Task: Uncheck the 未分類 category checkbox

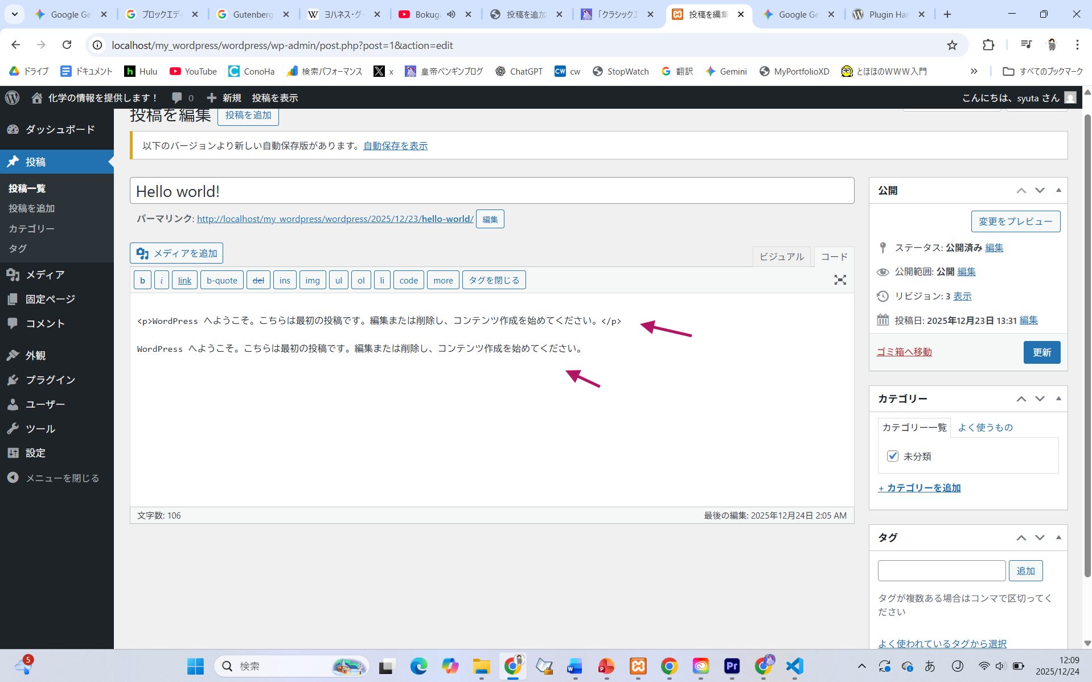Action: click(x=892, y=456)
